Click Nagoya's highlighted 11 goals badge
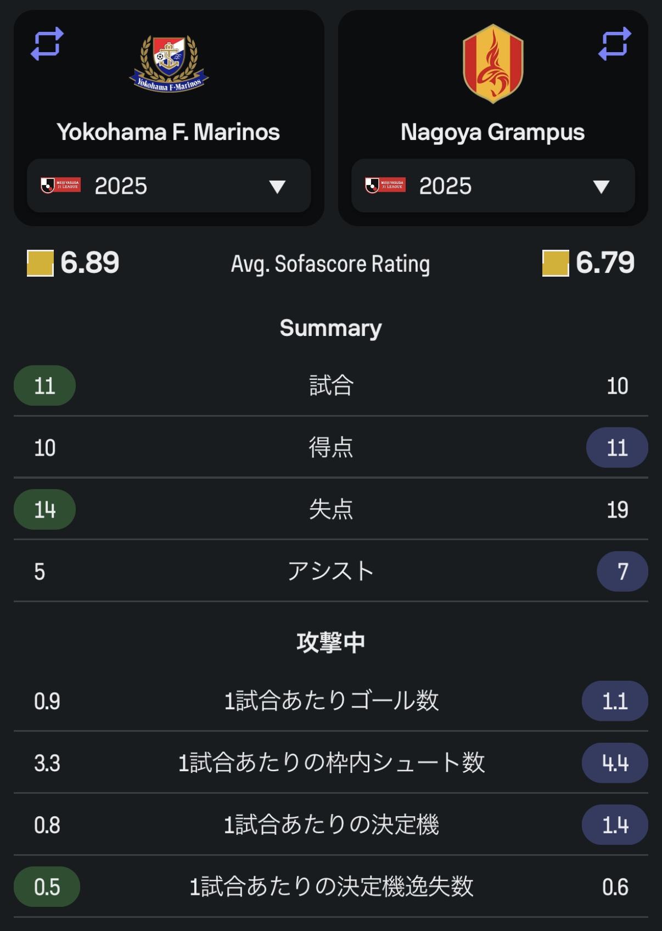Image resolution: width=662 pixels, height=931 pixels. (617, 448)
